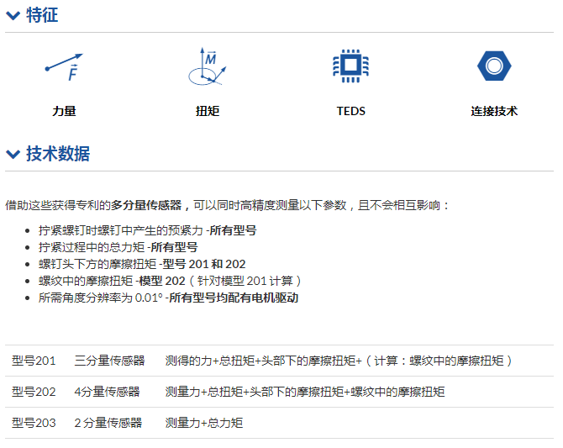Select the TEDS microchip icon
The image size is (563, 448).
click(350, 66)
